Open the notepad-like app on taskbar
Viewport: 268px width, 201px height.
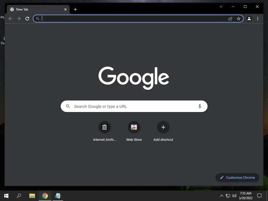58,196
